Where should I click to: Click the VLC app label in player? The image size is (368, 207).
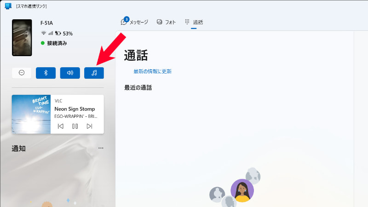[58, 101]
